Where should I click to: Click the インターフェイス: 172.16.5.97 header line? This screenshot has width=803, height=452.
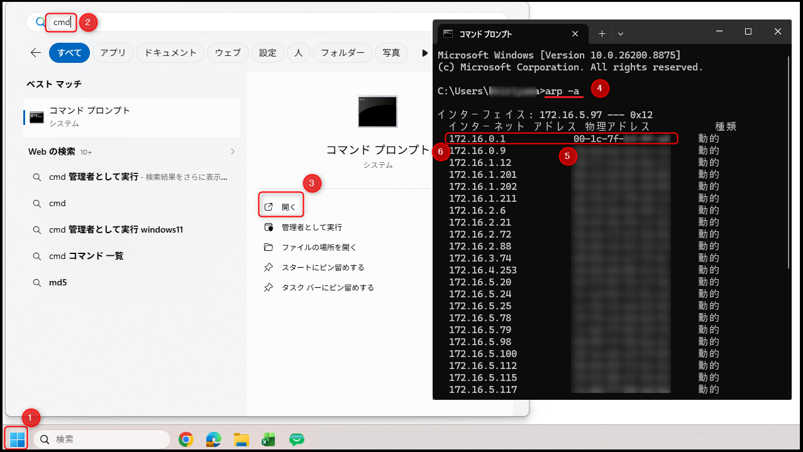pos(545,115)
